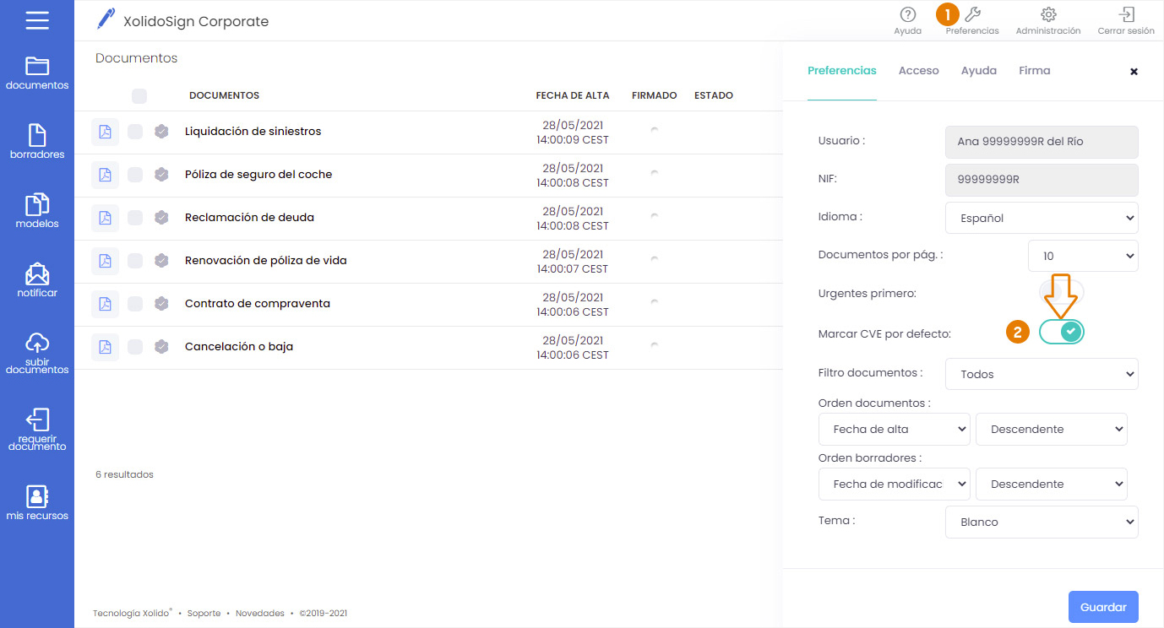The height and width of the screenshot is (628, 1164).
Task: Open PDF icon for Liquidación de siniestros
Action: 105,132
